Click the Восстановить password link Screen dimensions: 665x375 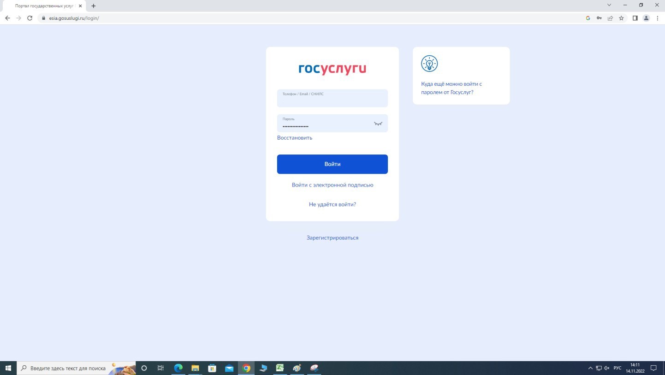tap(295, 138)
